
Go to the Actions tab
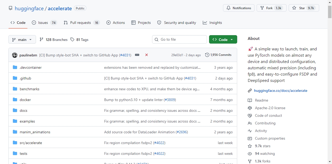(x=116, y=23)
